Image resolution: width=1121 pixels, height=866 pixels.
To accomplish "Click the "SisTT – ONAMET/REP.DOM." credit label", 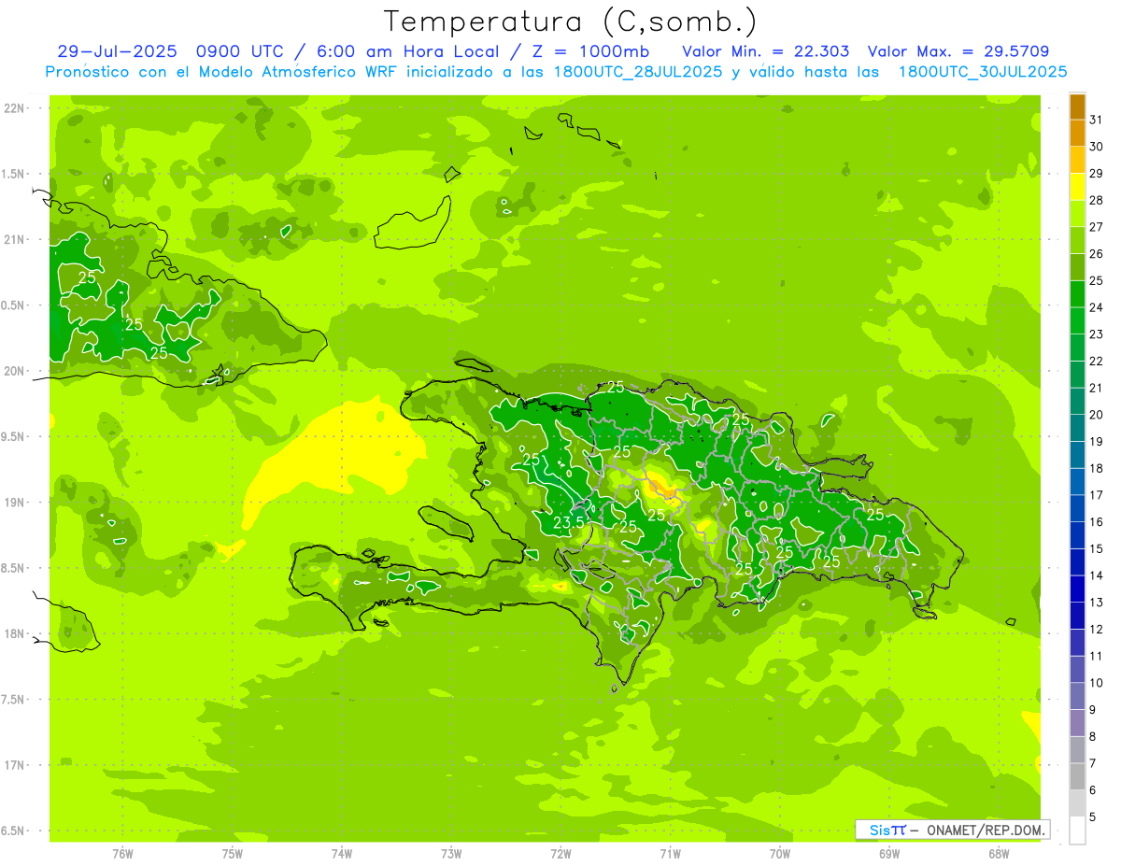I will pyautogui.click(x=953, y=830).
